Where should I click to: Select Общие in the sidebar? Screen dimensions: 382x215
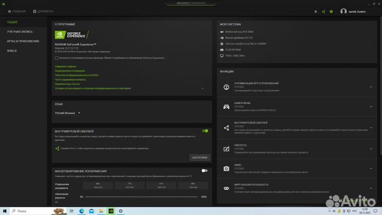point(12,22)
